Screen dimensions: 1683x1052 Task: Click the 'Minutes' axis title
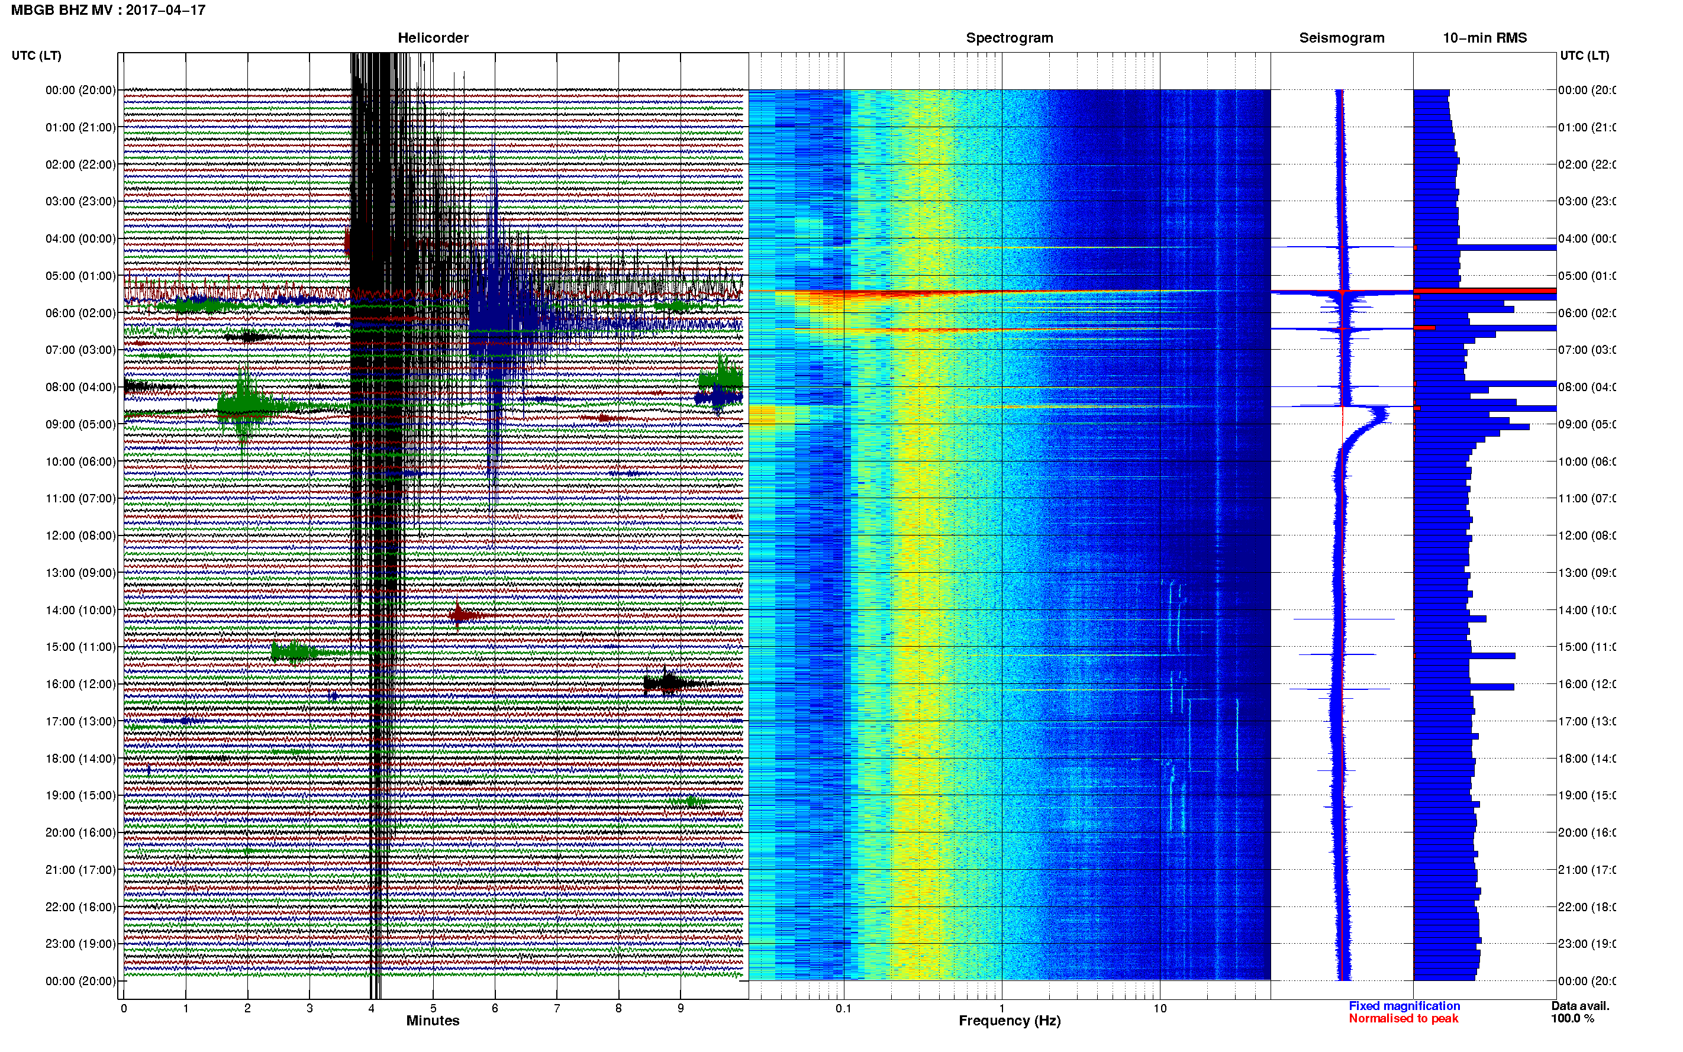[433, 1021]
